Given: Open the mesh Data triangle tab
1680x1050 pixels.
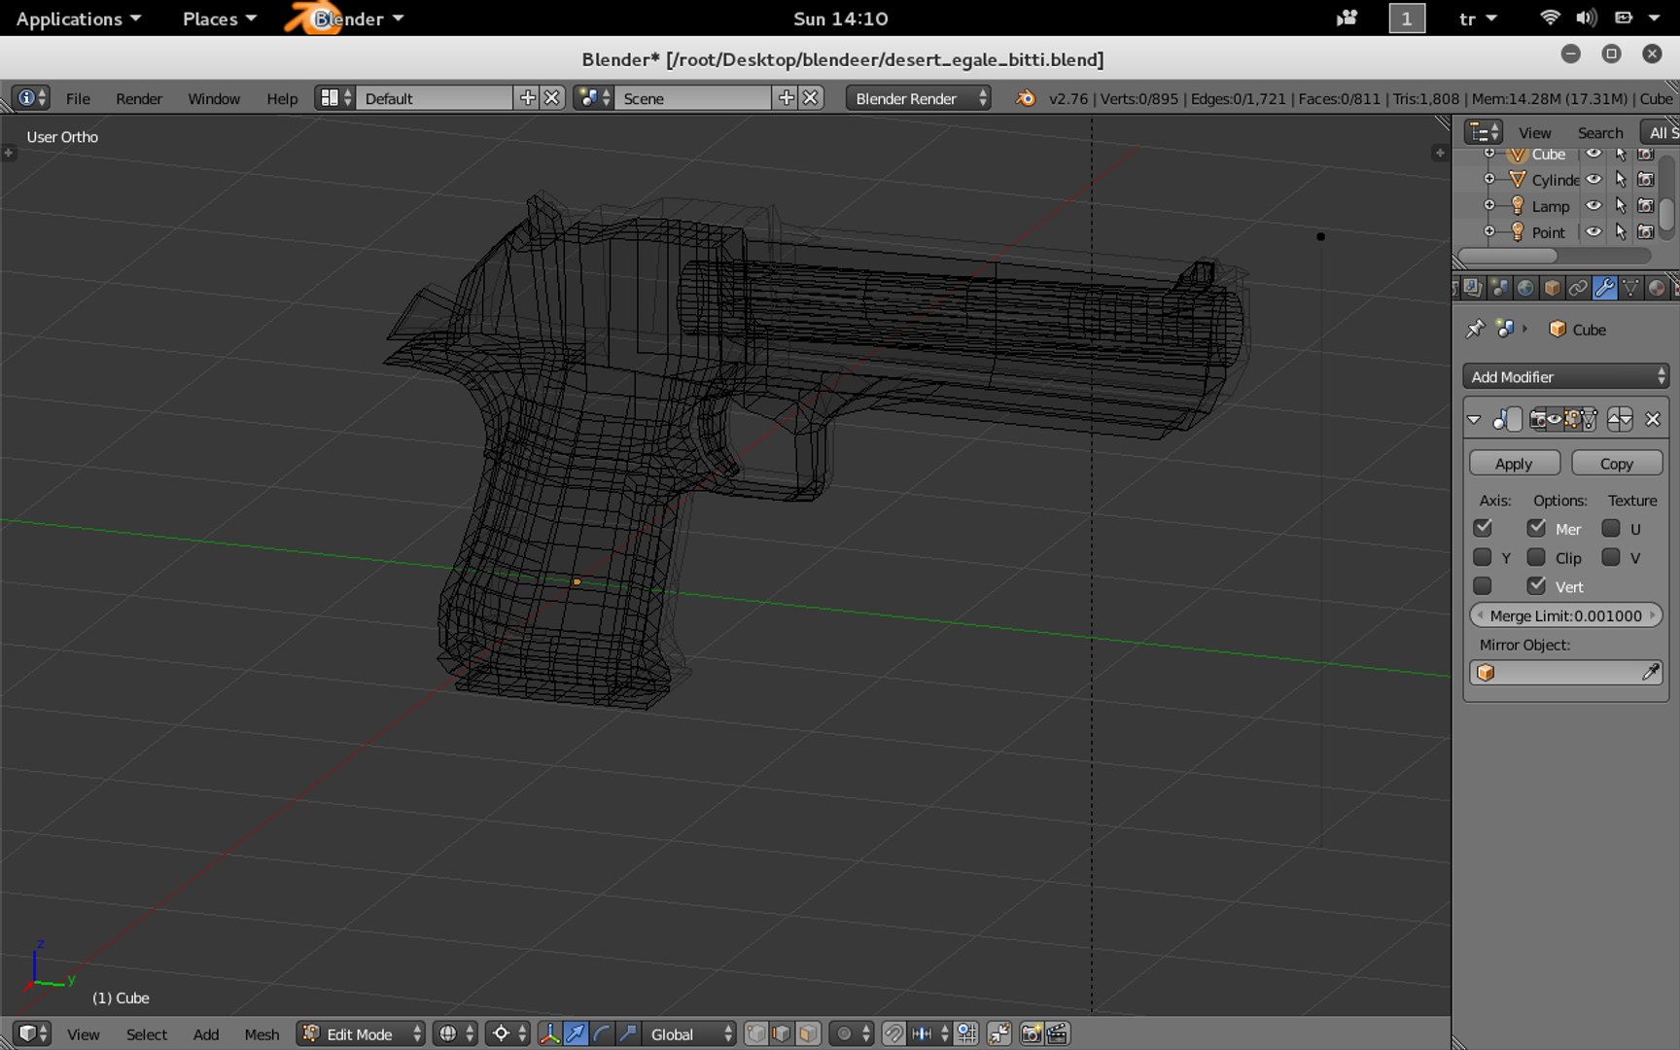Looking at the screenshot, I should tap(1630, 288).
